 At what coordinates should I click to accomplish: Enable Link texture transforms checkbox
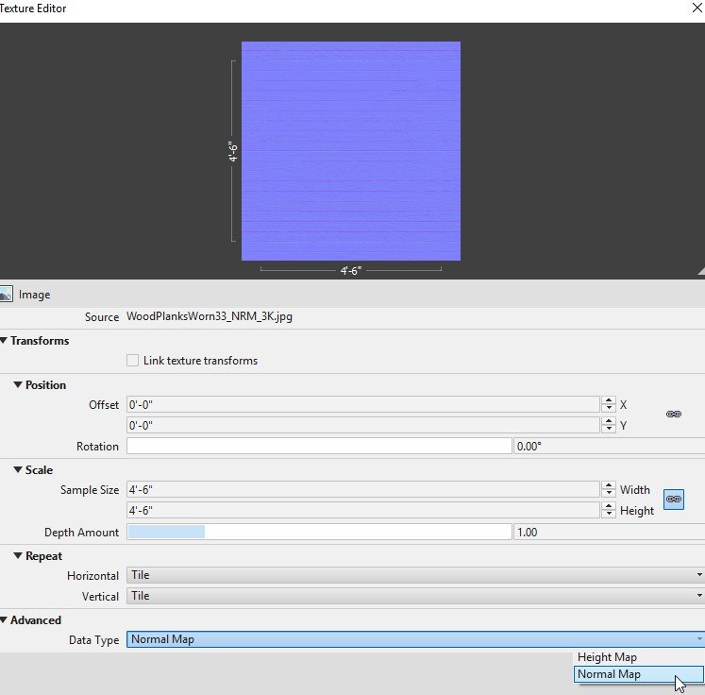pyautogui.click(x=132, y=361)
